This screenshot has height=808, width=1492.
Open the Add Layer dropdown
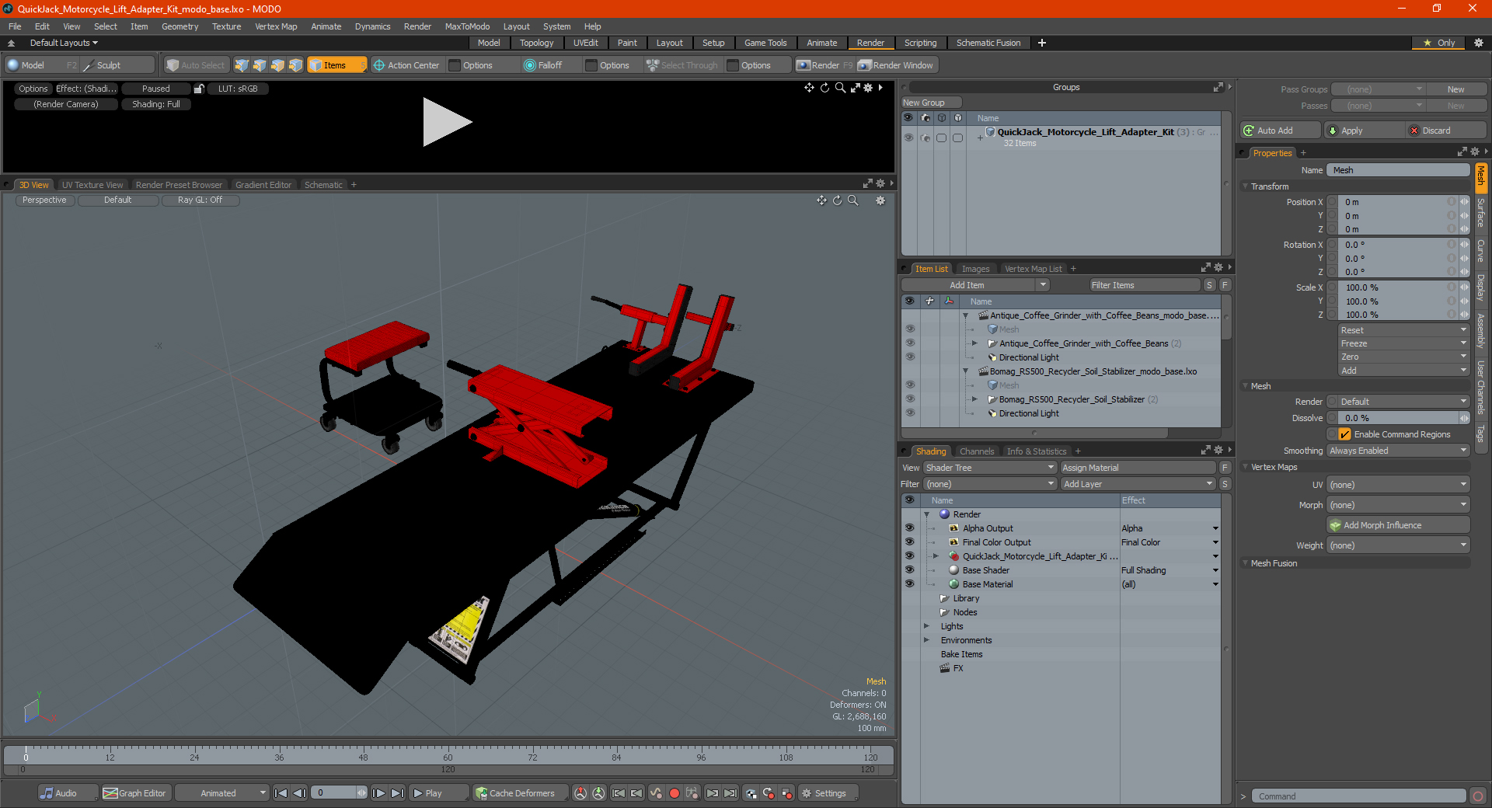pos(1138,484)
